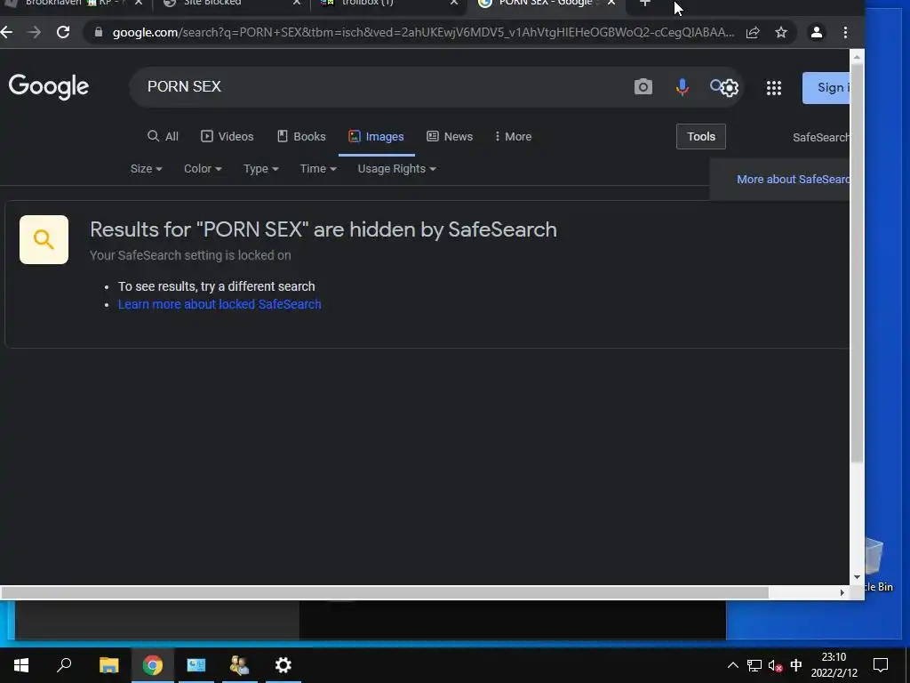Click the Tools button
Screen dimensions: 910x683
(x=701, y=136)
